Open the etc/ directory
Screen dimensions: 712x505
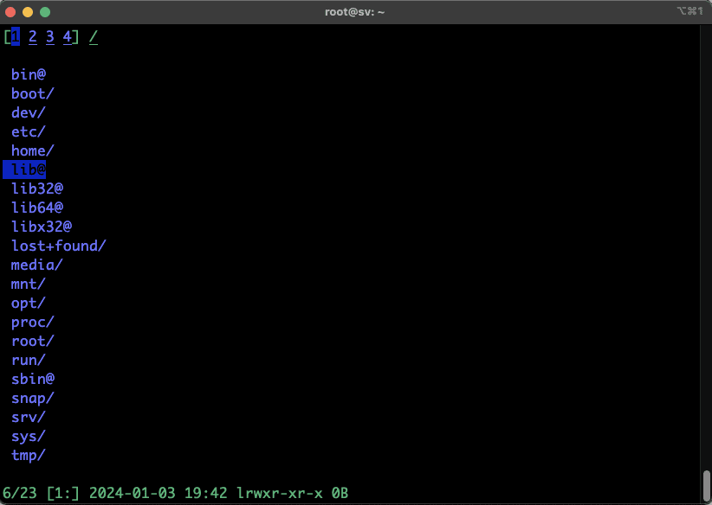point(29,131)
